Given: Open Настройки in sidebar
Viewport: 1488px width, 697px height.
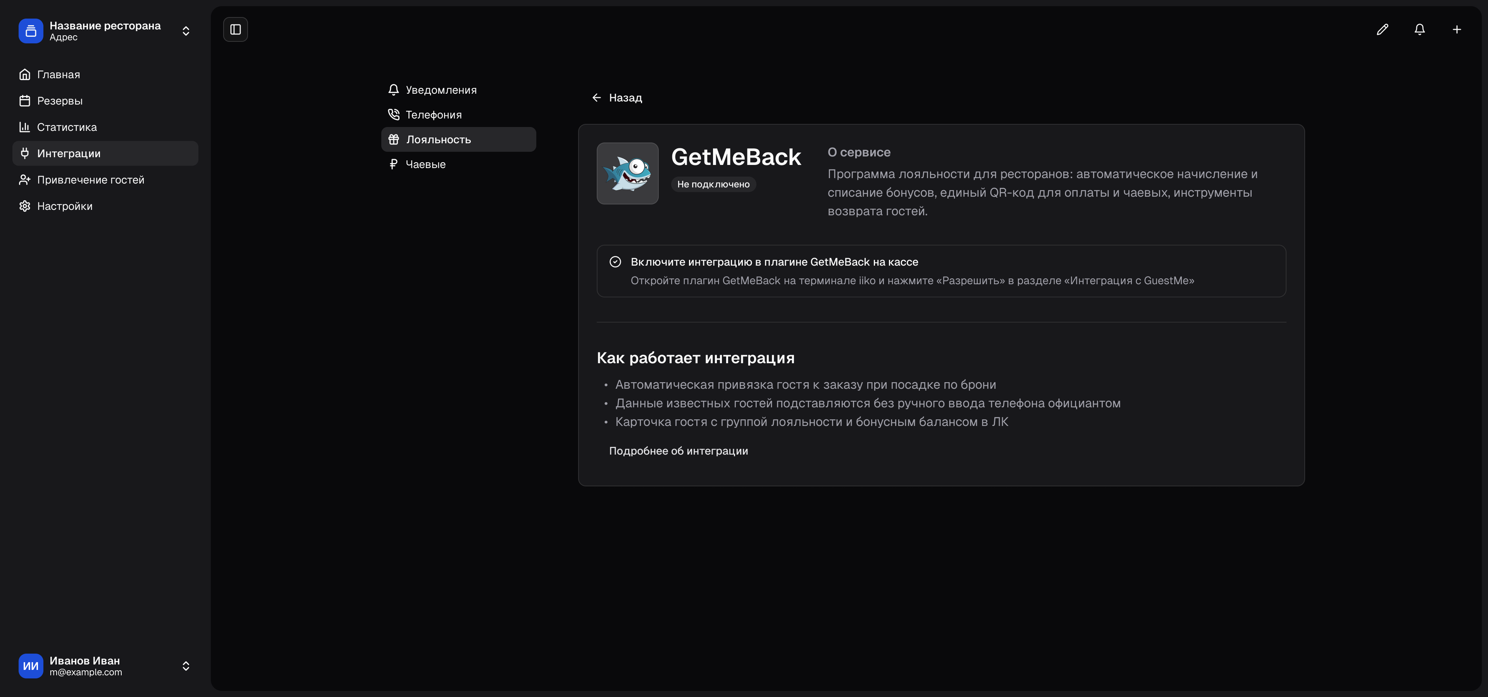Looking at the screenshot, I should (105, 206).
